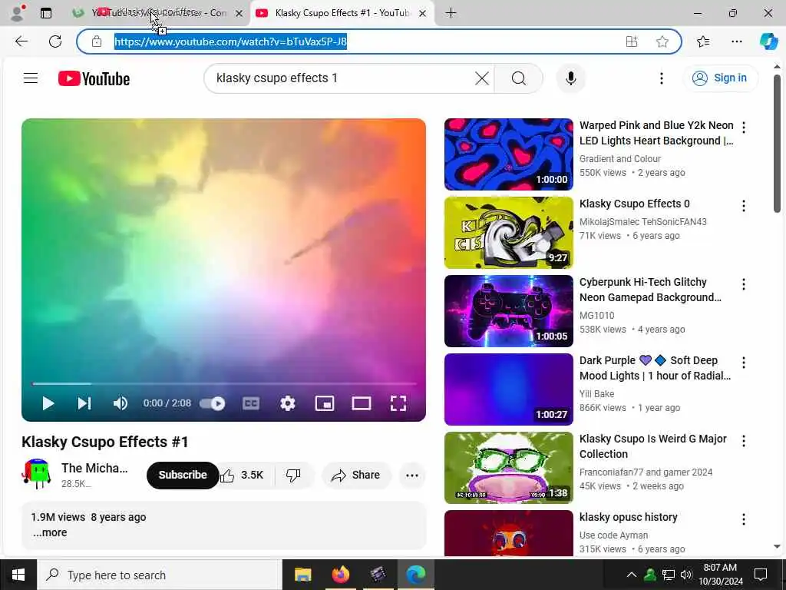Open options menu for Dark Purple video
This screenshot has width=786, height=590.
click(x=744, y=363)
